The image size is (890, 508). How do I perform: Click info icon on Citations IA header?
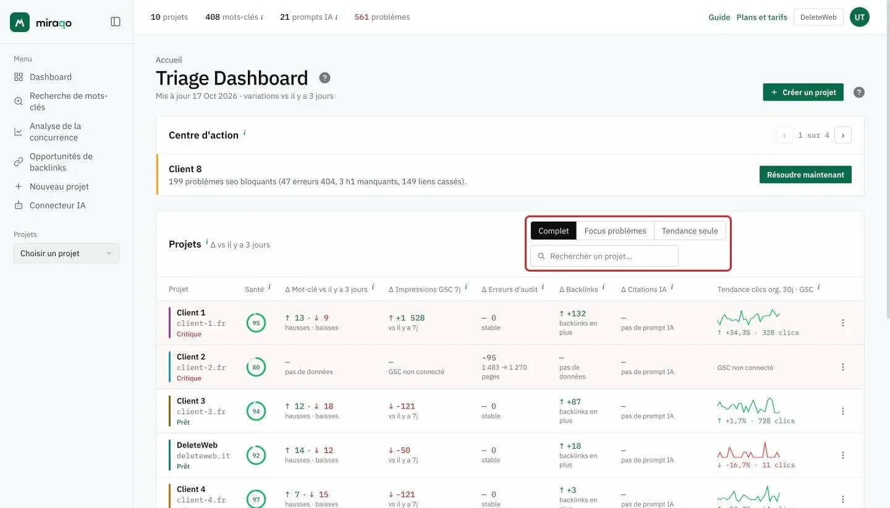click(672, 287)
